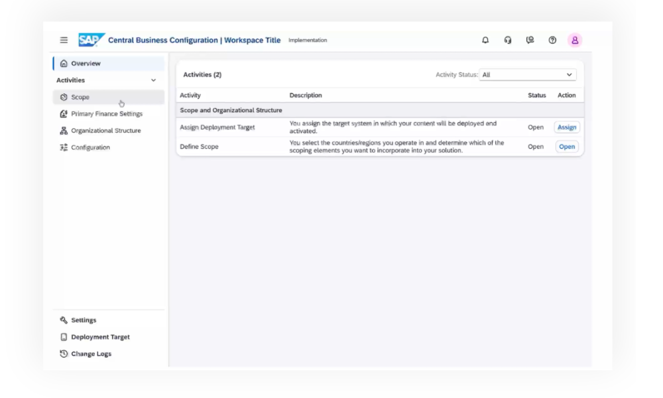
Task: Go to Organizational Structure
Action: (x=105, y=131)
